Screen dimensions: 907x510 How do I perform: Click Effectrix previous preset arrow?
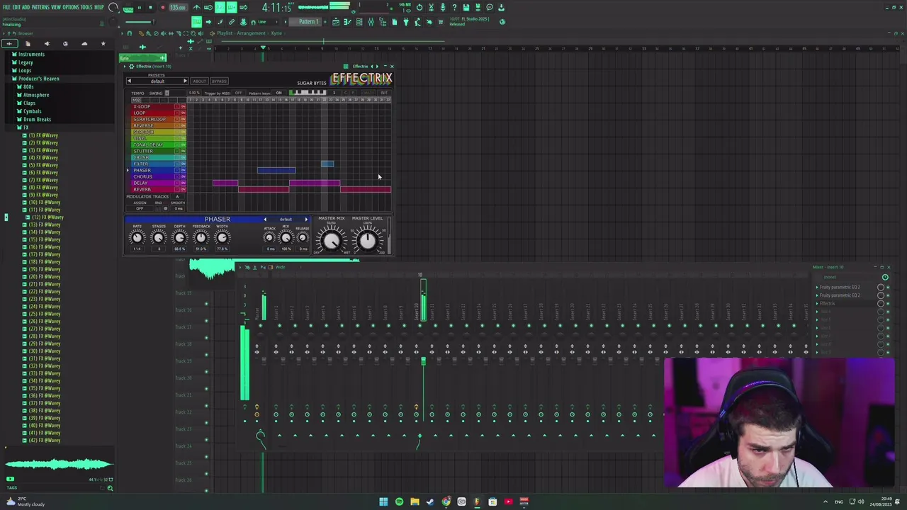(129, 81)
